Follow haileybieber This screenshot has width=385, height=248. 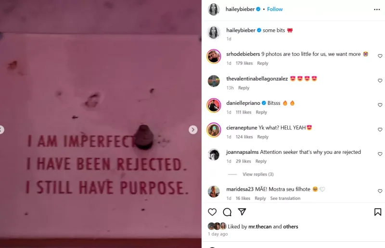coord(275,9)
